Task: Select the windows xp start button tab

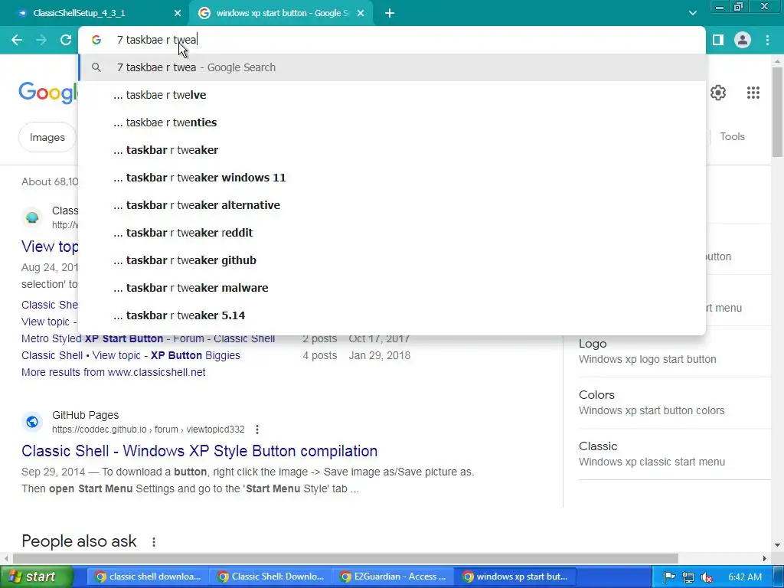Action: coord(280,13)
